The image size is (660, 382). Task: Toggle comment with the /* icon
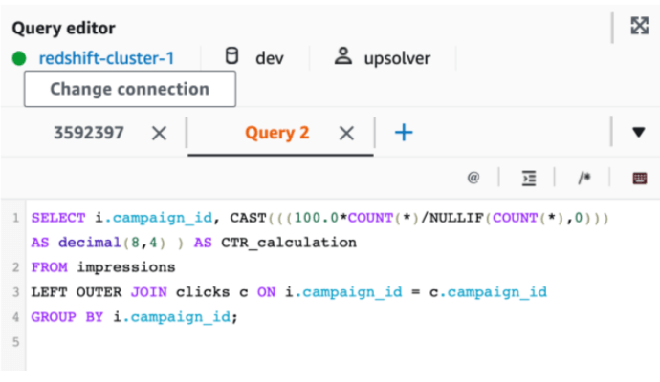[x=583, y=178]
